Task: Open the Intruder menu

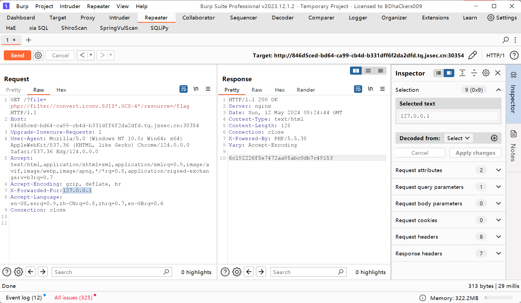Action: (x=70, y=6)
